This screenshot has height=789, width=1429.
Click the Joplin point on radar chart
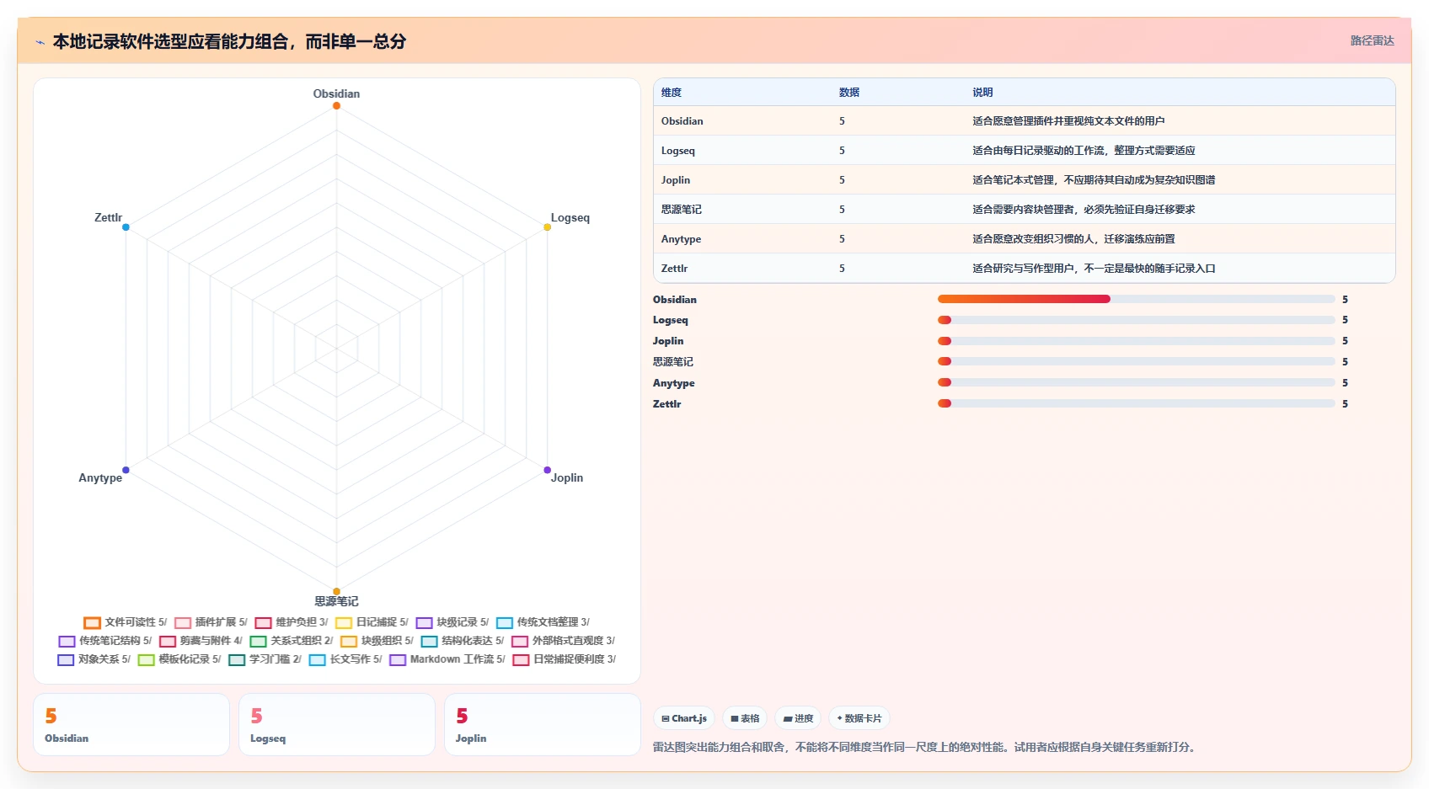click(547, 470)
